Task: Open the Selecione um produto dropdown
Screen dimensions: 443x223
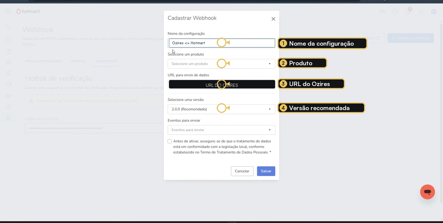Action: pos(221,64)
